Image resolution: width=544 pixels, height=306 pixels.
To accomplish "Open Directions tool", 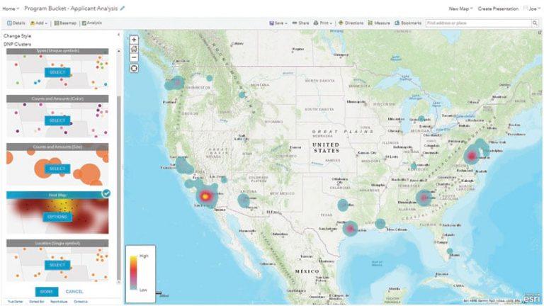I will point(351,23).
